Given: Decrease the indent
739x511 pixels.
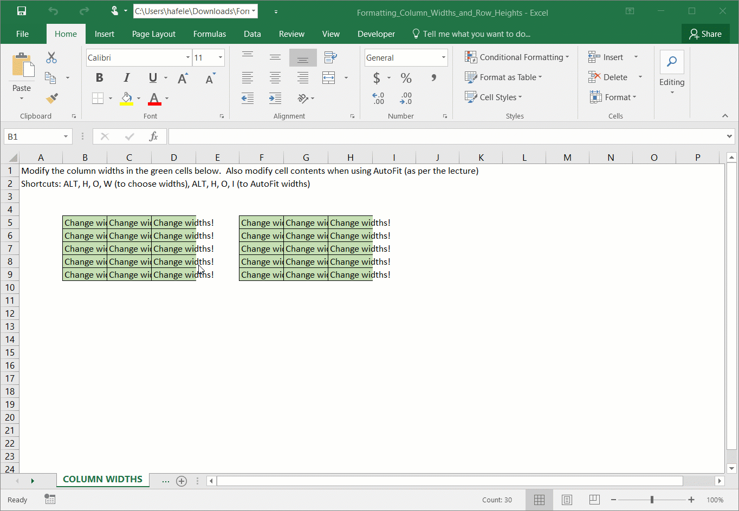Looking at the screenshot, I should (248, 98).
